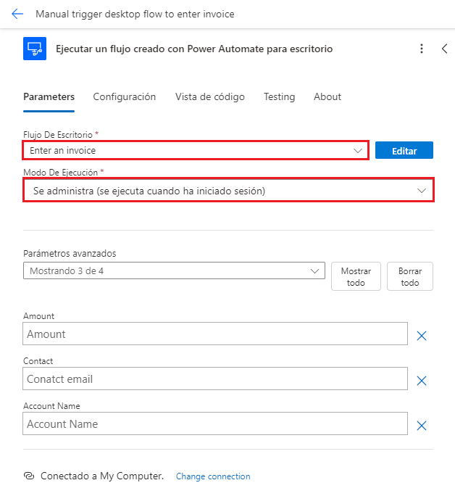
Task: Collapse the panel with the chevron
Action: [445, 49]
